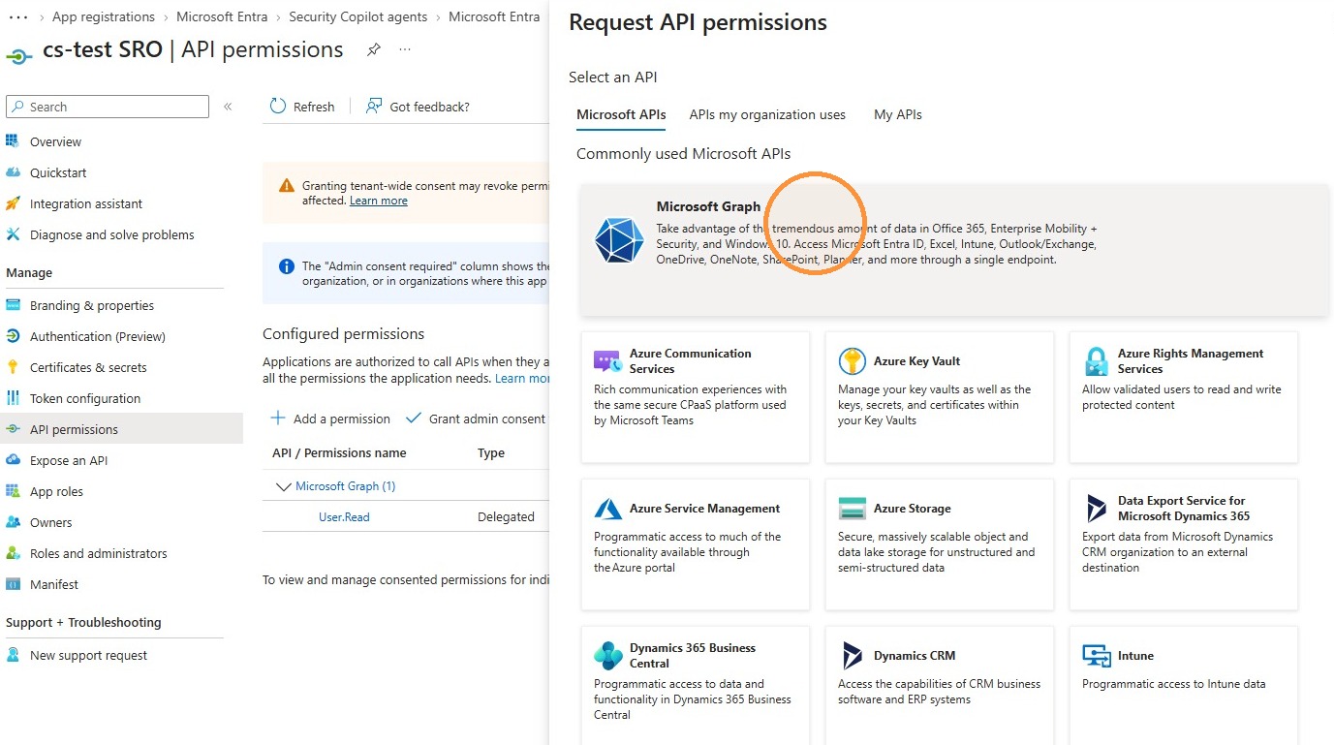Select the Certificates & secrets key icon

[13, 367]
